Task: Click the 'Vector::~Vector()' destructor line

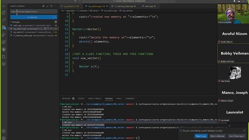Action: point(86,29)
